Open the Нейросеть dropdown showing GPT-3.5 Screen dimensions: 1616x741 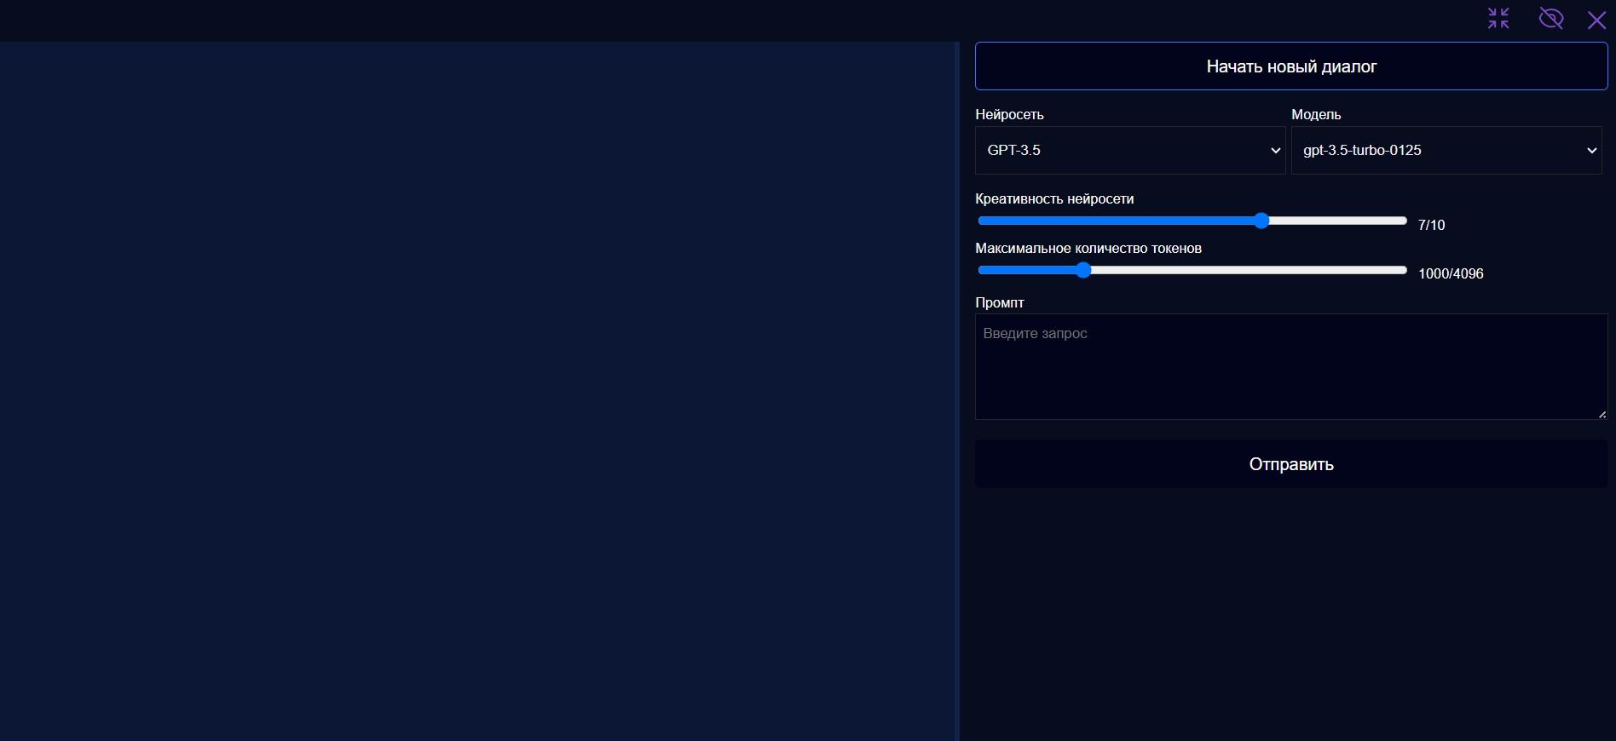(x=1130, y=151)
